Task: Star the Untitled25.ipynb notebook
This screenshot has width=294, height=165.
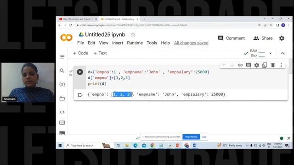Action: (133, 35)
